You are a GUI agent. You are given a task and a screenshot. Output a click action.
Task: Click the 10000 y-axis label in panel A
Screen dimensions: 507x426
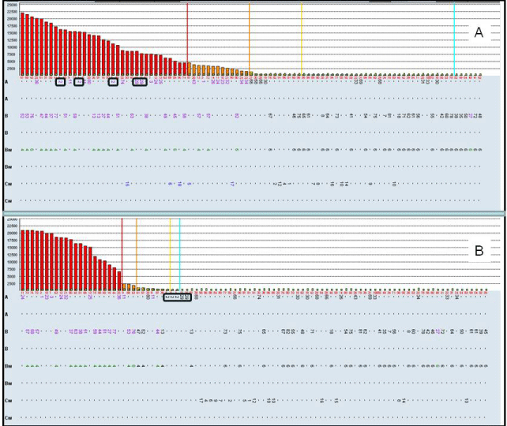(12, 47)
